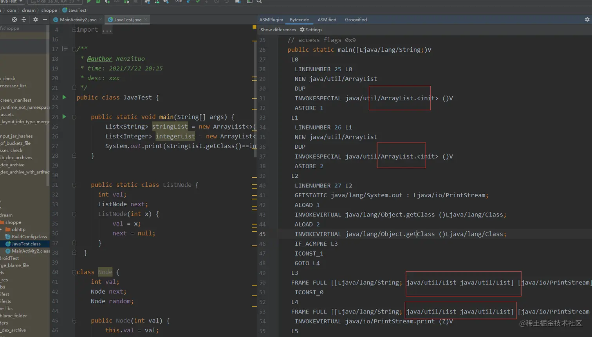Open the Groovified tab
Image resolution: width=592 pixels, height=337 pixels.
(x=356, y=20)
